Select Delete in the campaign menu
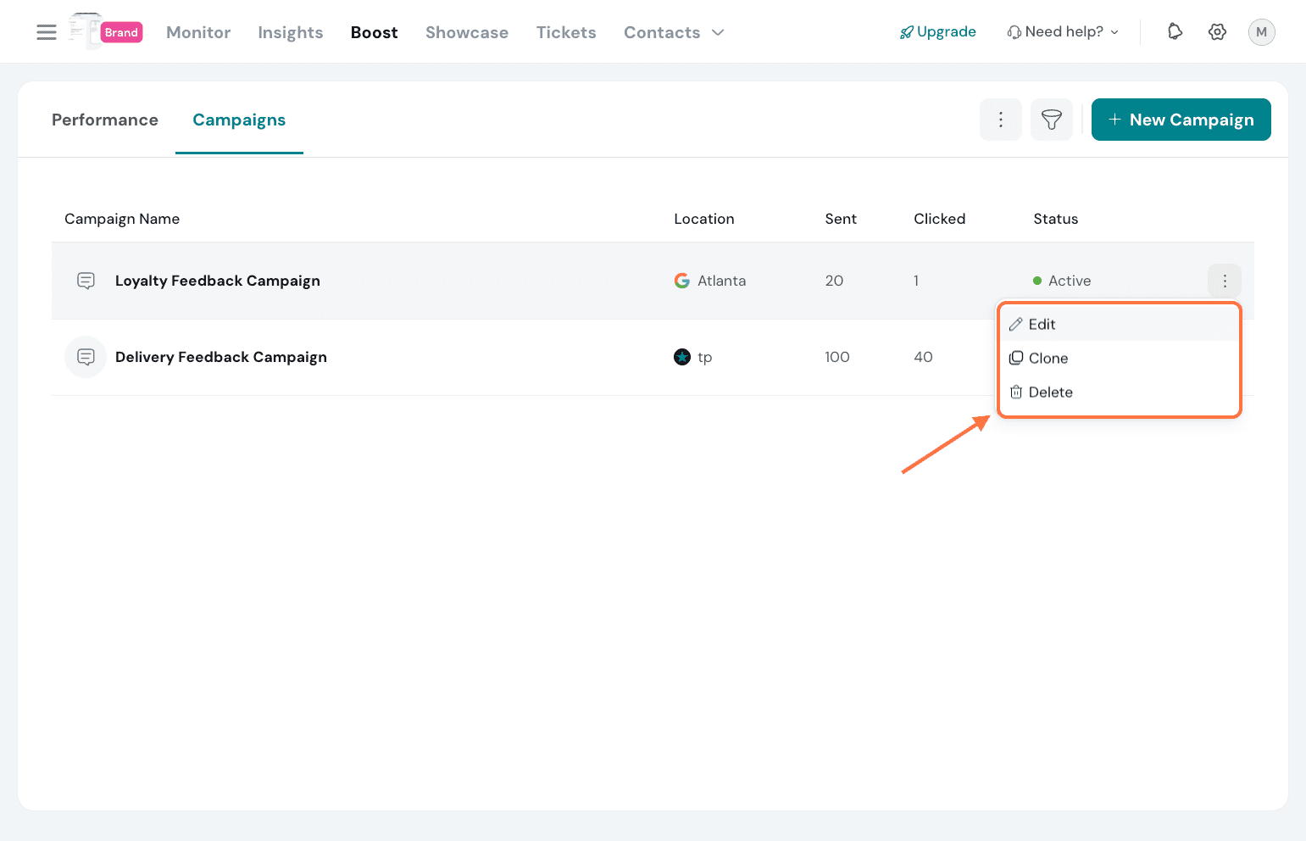Viewport: 1306px width, 841px height. (1050, 392)
